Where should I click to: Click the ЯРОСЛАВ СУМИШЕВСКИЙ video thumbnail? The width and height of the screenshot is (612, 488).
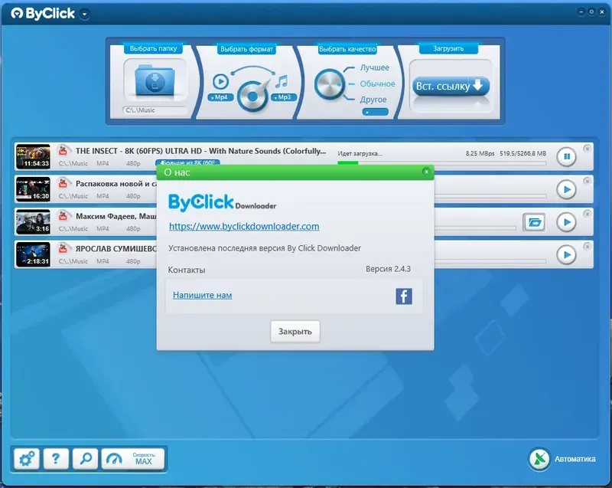(33, 254)
